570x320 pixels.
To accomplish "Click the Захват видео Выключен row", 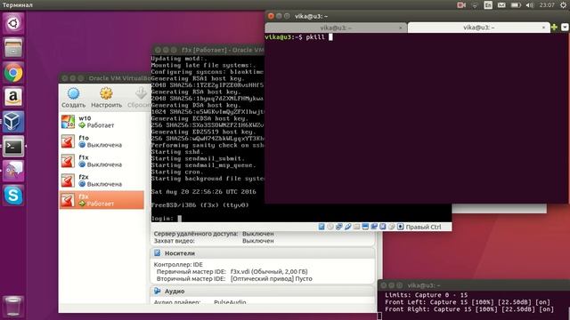I will click(x=214, y=241).
